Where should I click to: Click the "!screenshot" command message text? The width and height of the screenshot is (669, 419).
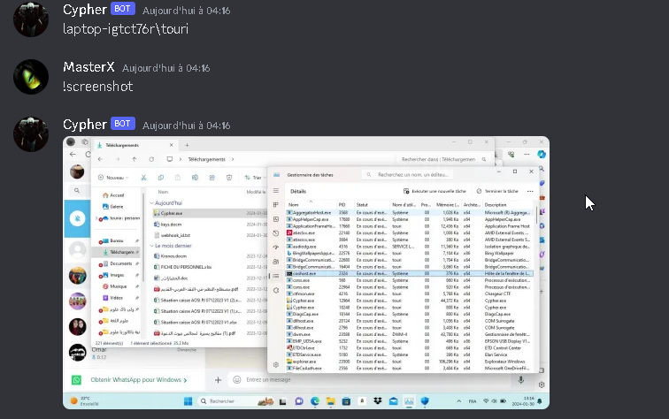97,87
